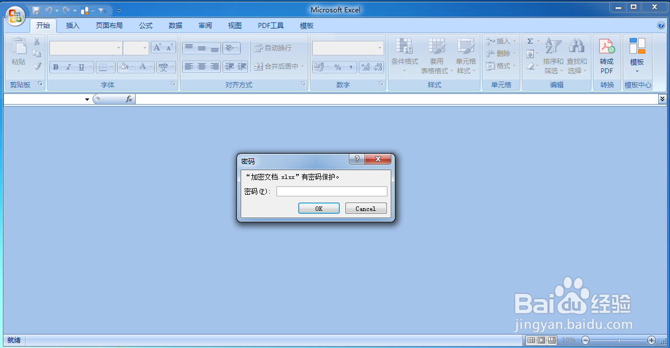
Task: Click the Cut scissors icon
Action: (37, 41)
